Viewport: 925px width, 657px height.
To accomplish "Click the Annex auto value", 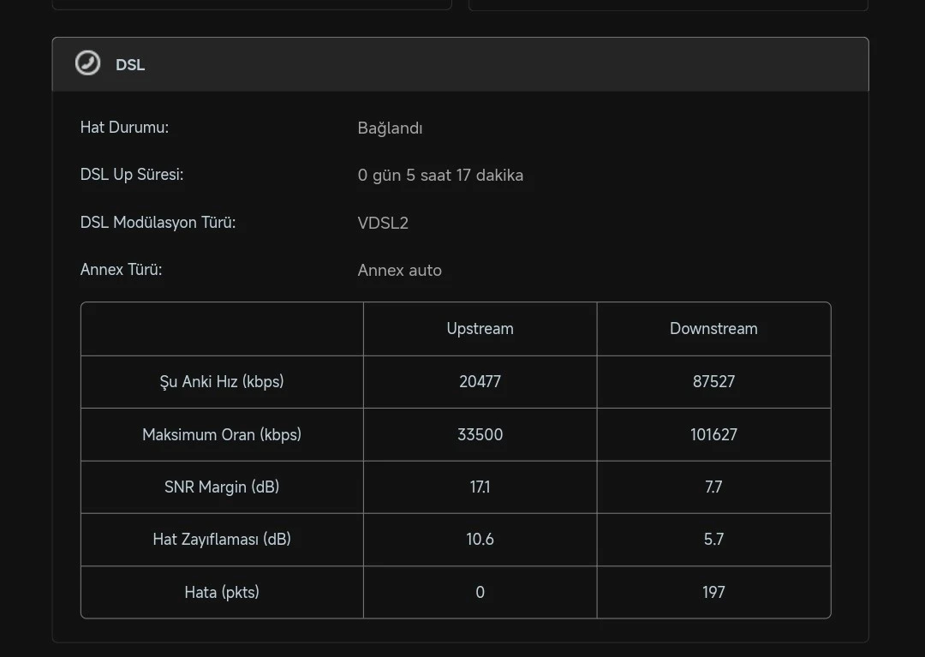I will [399, 270].
